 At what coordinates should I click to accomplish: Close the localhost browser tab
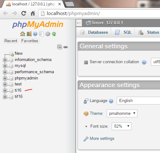click(x=60, y=4)
